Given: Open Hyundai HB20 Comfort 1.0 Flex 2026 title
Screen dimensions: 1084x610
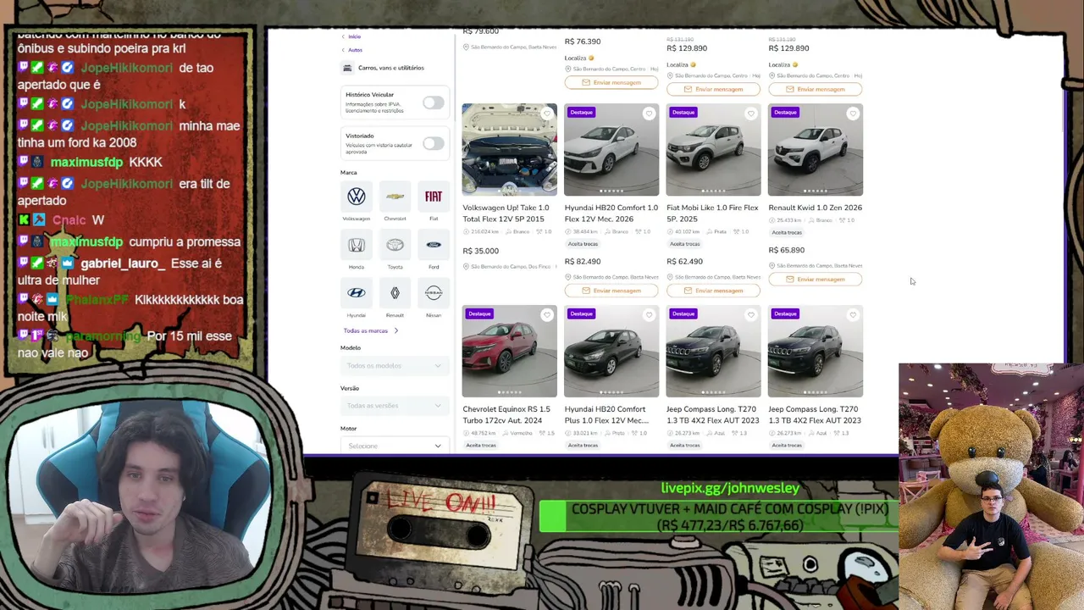Looking at the screenshot, I should pyautogui.click(x=611, y=213).
